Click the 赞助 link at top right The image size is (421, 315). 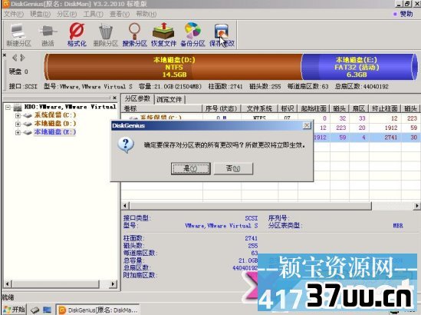click(406, 14)
